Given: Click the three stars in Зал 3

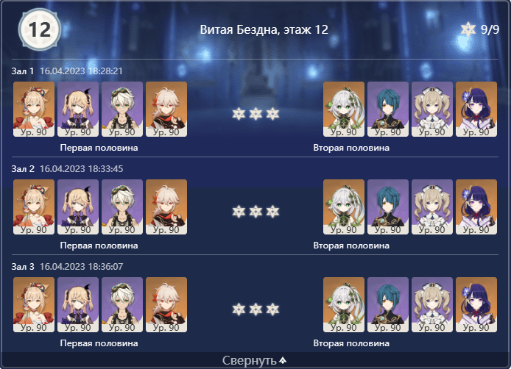Looking at the screenshot, I should [255, 309].
